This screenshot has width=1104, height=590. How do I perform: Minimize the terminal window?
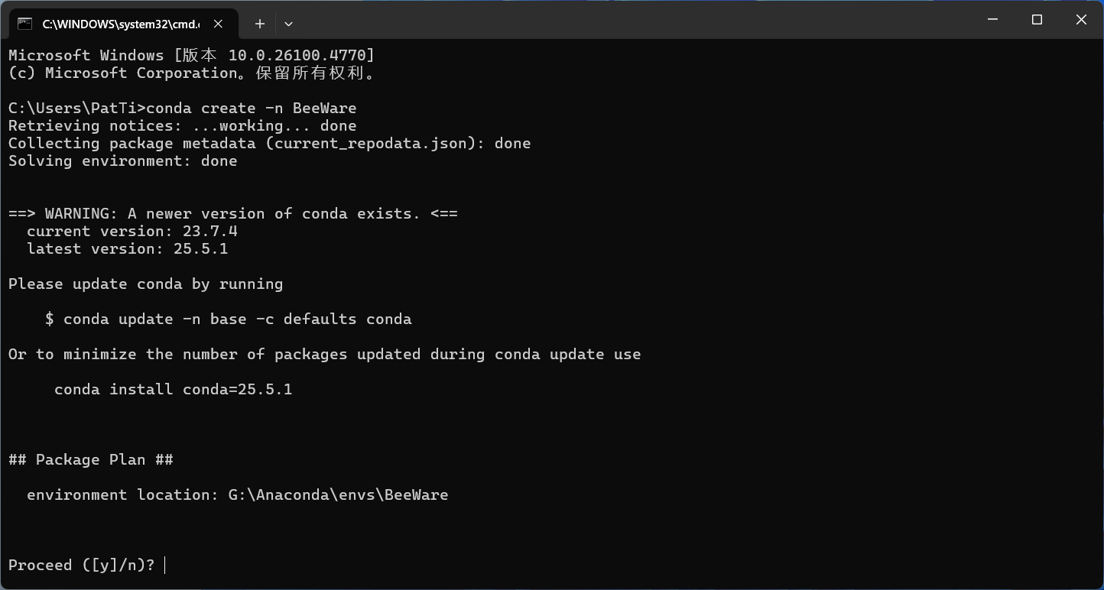point(993,20)
